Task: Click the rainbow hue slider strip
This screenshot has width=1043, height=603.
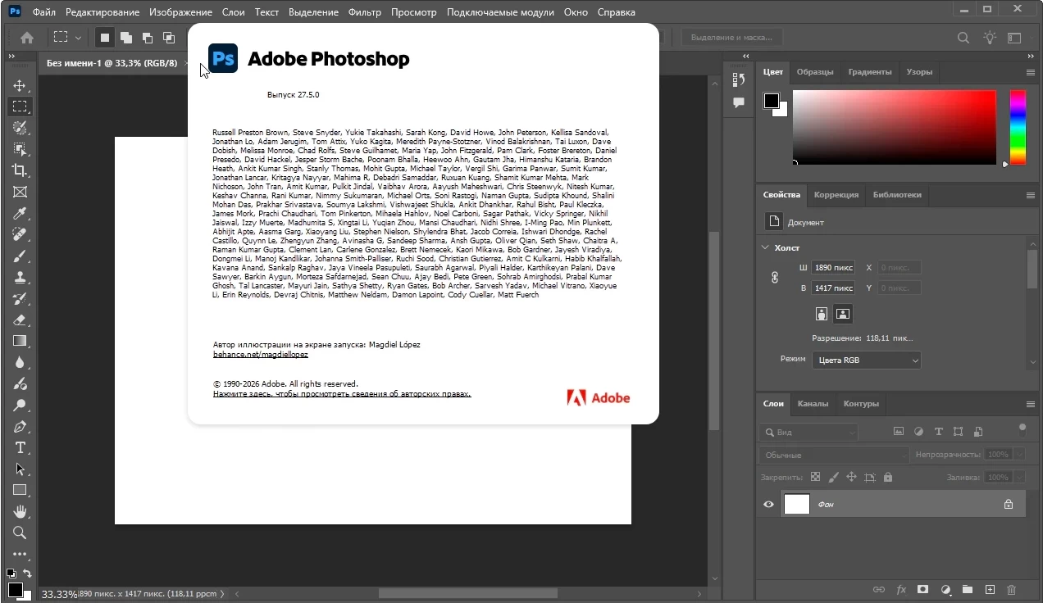Action: click(1017, 126)
